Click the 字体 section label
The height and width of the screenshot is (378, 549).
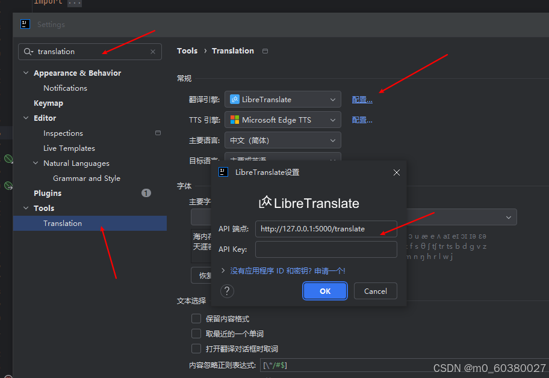click(x=184, y=186)
